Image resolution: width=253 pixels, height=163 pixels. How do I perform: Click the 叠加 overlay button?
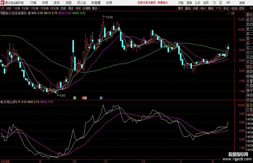(188, 8)
